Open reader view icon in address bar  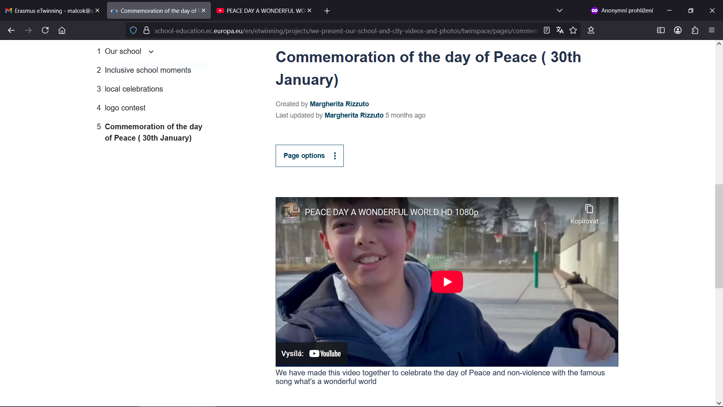547,30
